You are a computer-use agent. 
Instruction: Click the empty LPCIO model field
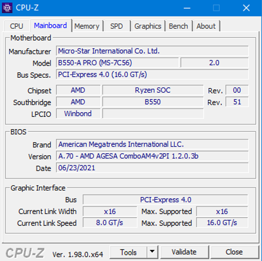[153, 114]
